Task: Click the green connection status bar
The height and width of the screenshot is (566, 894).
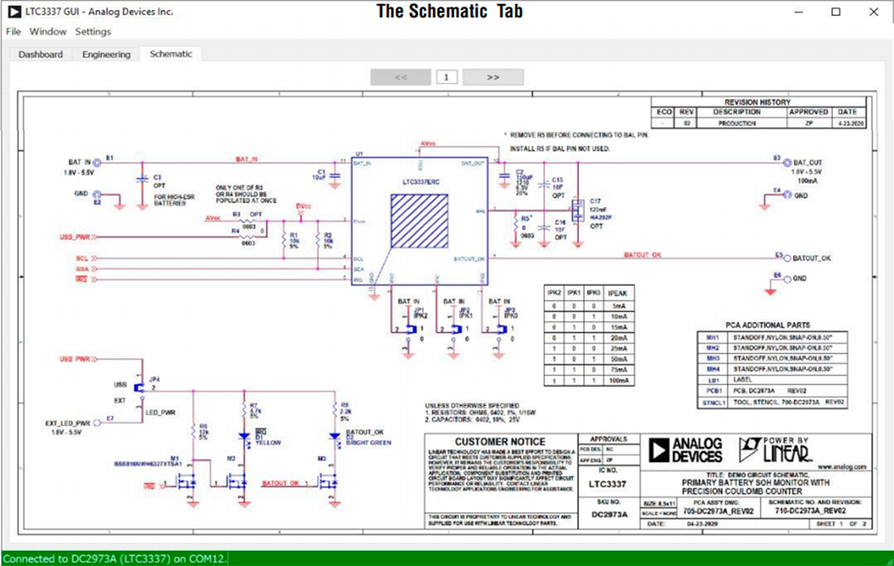Action: pos(447,558)
